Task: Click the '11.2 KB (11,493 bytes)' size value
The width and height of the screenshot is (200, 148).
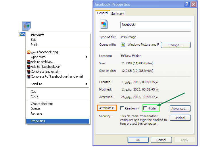Action: (137, 63)
